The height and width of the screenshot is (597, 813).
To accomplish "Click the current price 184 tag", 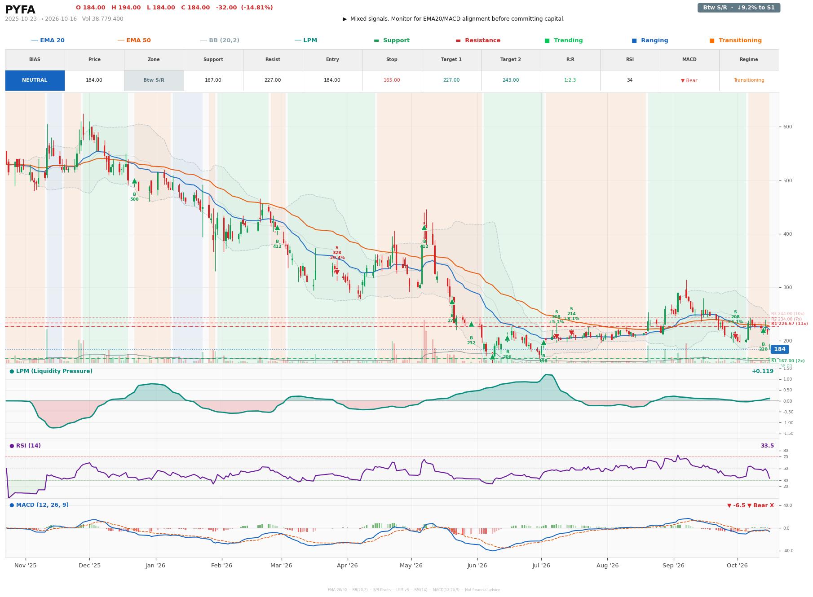I will (x=779, y=349).
